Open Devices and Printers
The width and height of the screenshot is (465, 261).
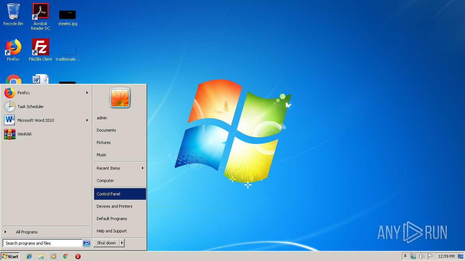pos(120,206)
